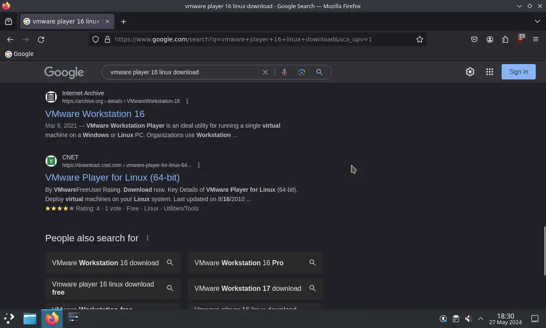546x328 pixels.
Task: Open the system settings taskbar icon
Action: click(74, 318)
